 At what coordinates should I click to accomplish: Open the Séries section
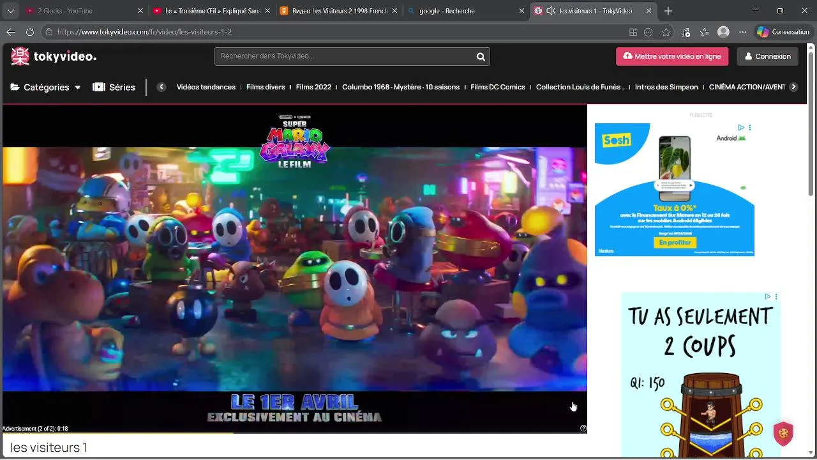point(114,87)
